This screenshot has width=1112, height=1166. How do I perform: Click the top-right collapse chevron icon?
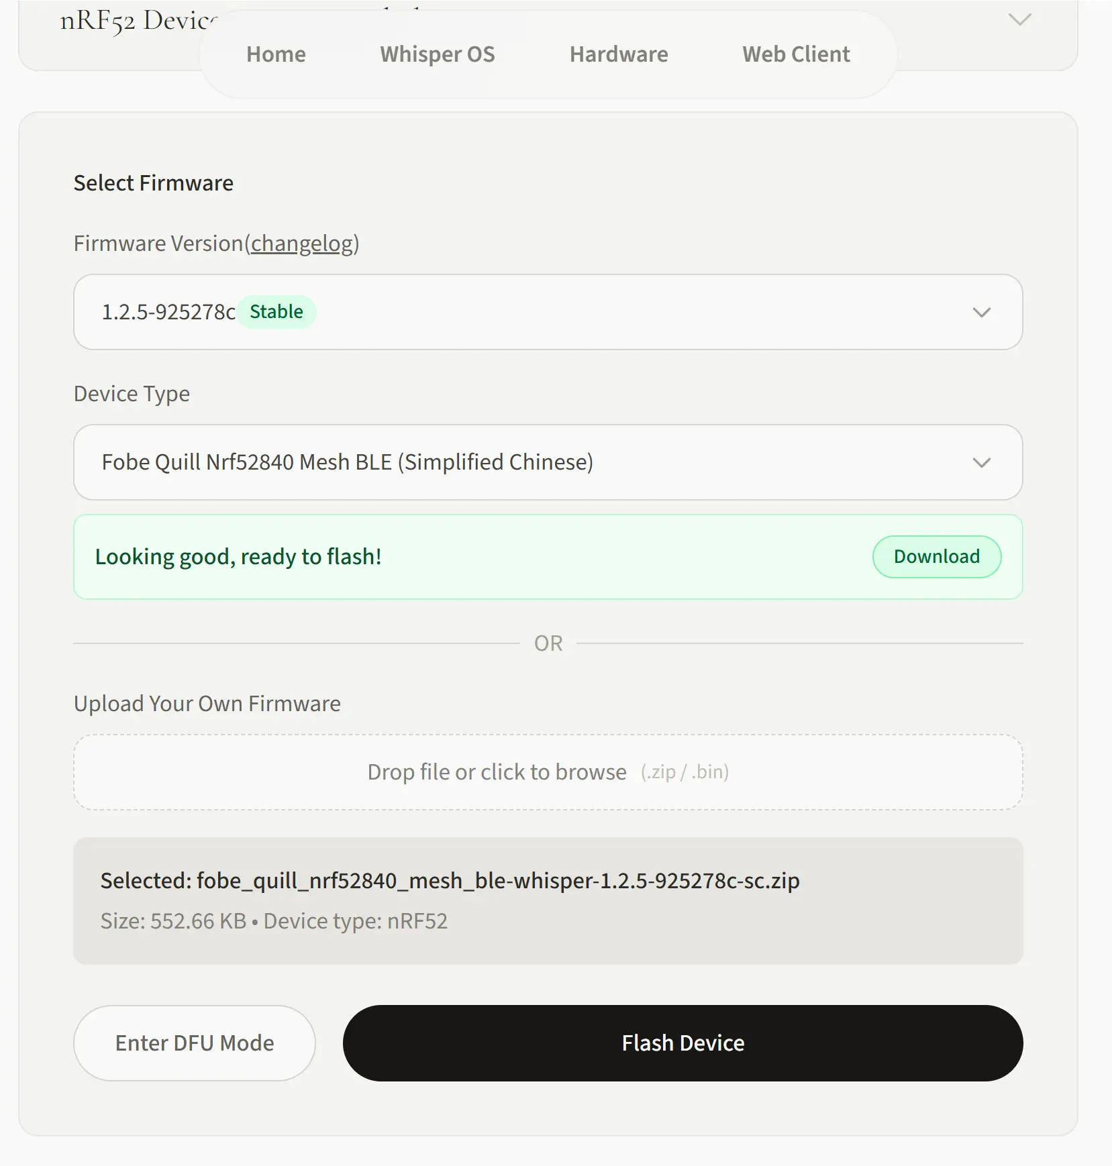point(1019,21)
